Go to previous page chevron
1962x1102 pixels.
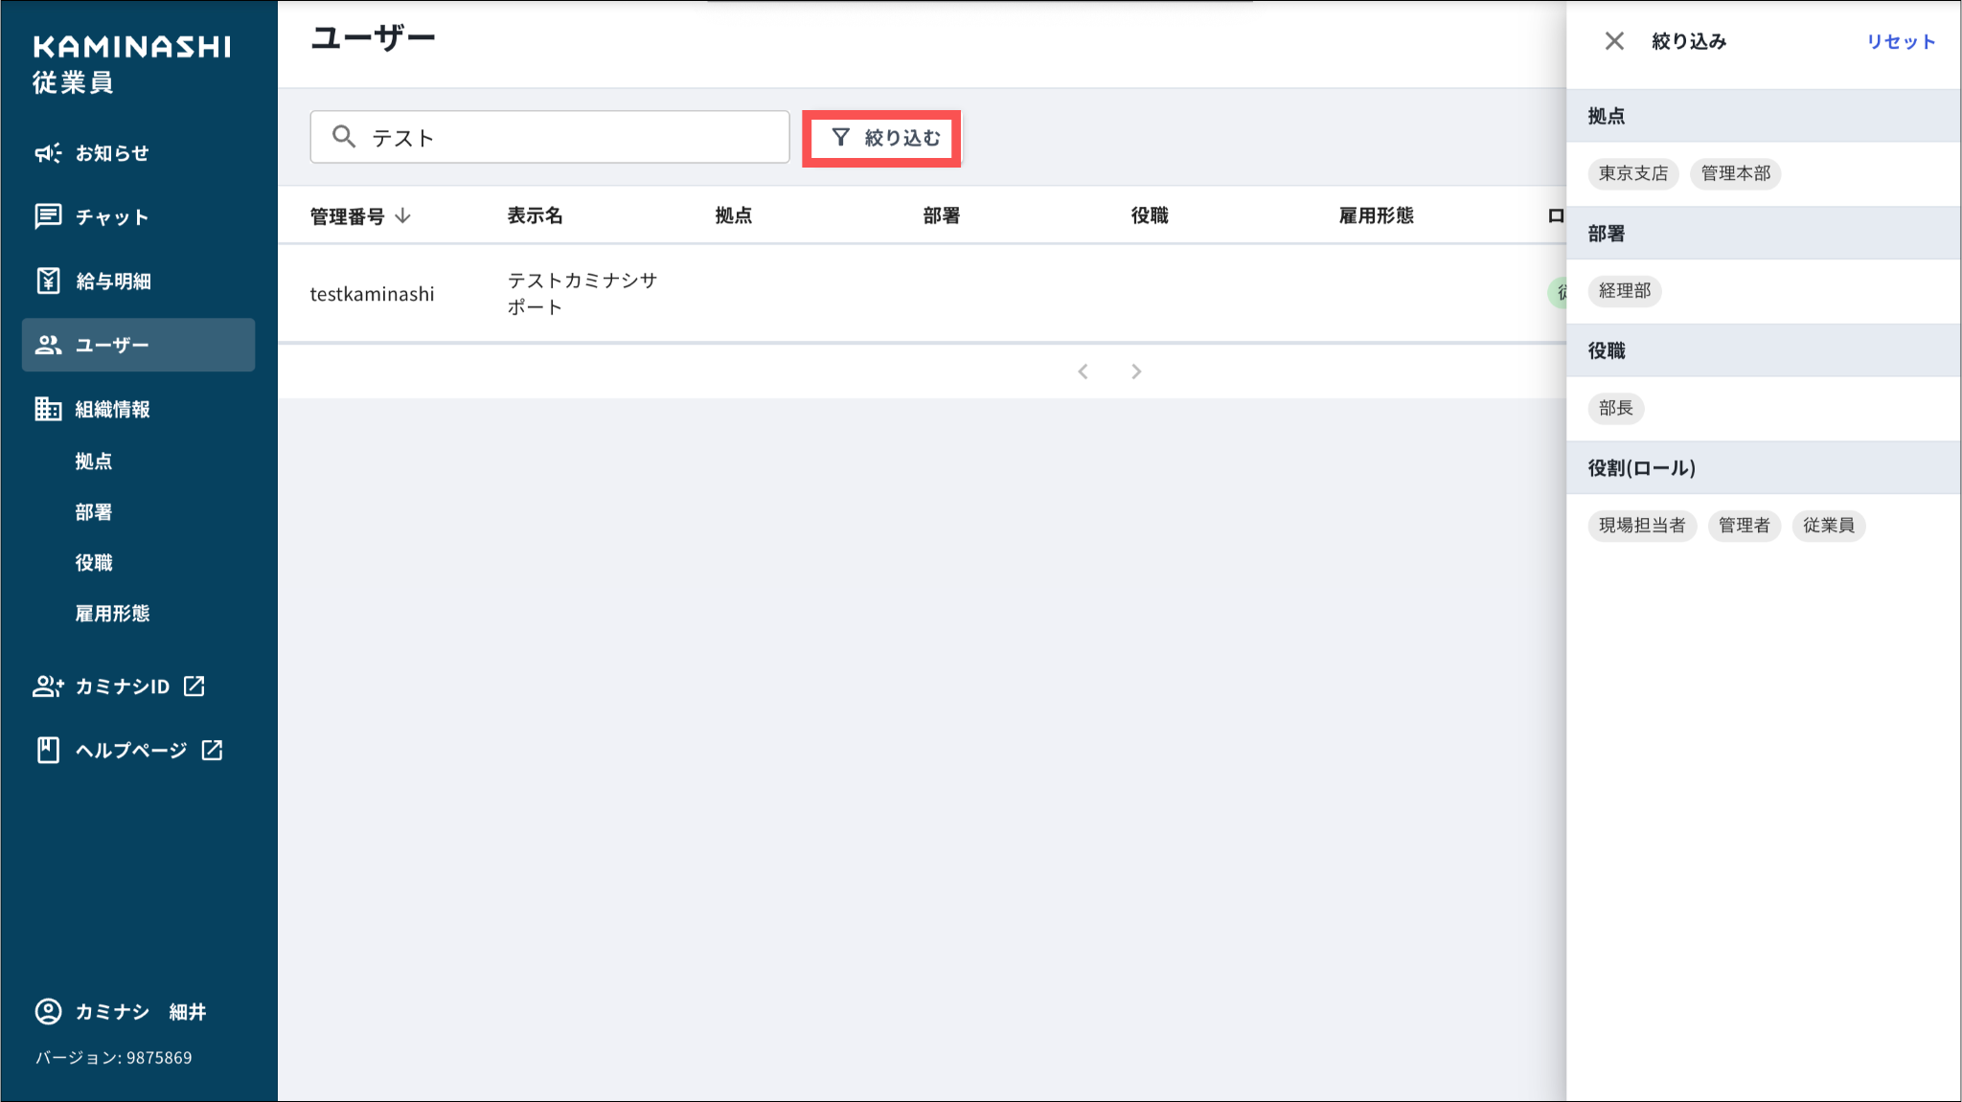pyautogui.click(x=1083, y=371)
